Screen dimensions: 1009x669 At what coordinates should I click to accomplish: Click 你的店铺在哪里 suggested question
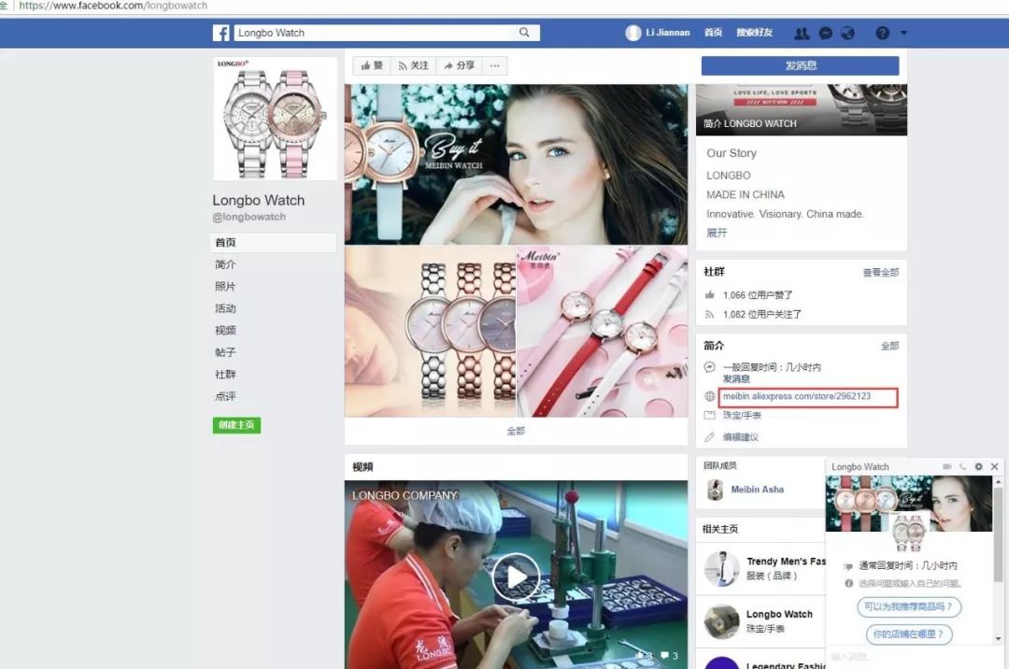(x=909, y=634)
